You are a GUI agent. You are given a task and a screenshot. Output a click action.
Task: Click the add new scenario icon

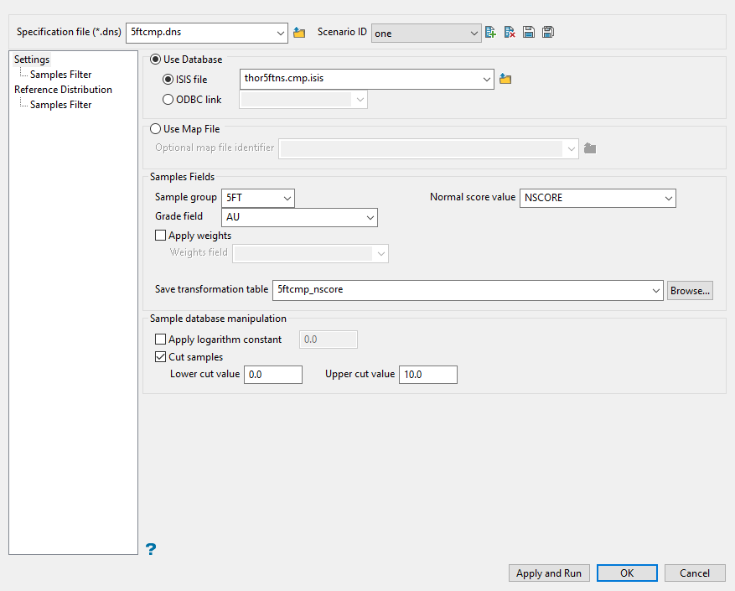coord(491,33)
